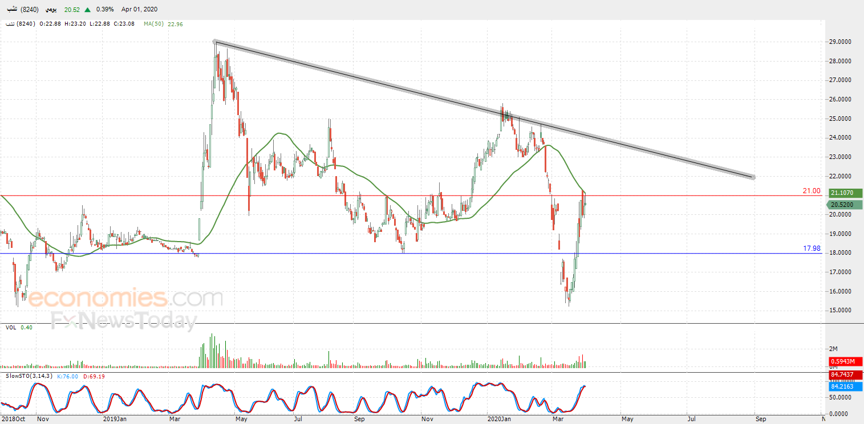Click the 50.0000 stochastic axis label
Viewport: 864px width, 424px height.
(841, 397)
